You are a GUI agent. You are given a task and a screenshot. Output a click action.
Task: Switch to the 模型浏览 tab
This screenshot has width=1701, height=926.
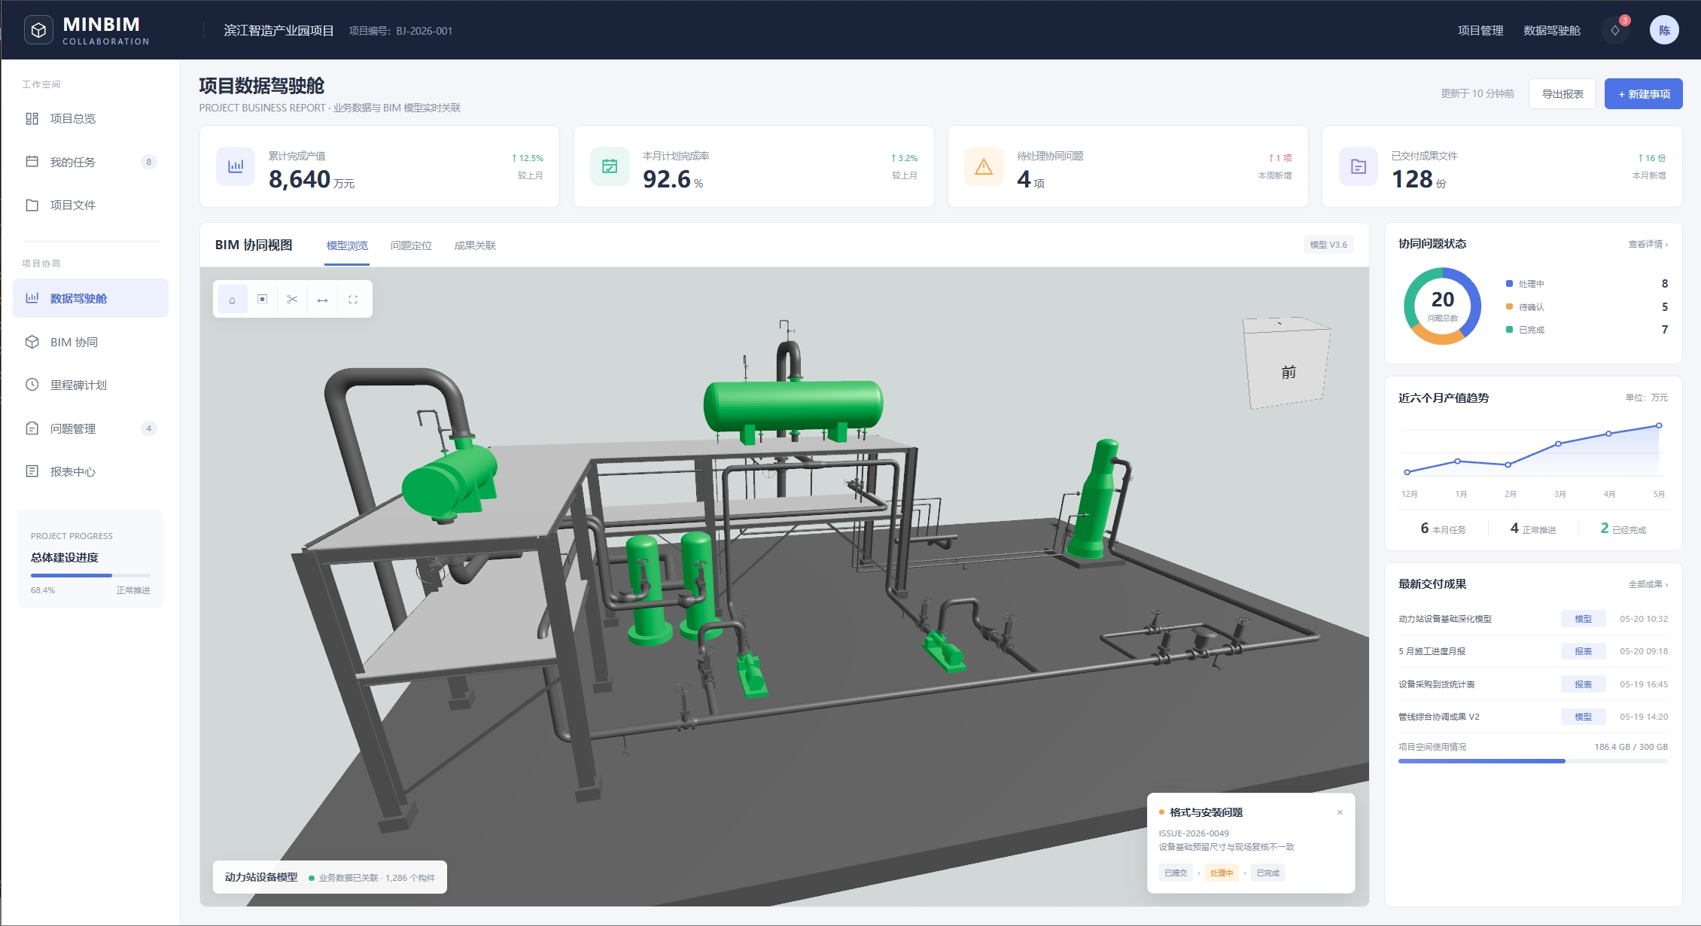click(x=347, y=245)
